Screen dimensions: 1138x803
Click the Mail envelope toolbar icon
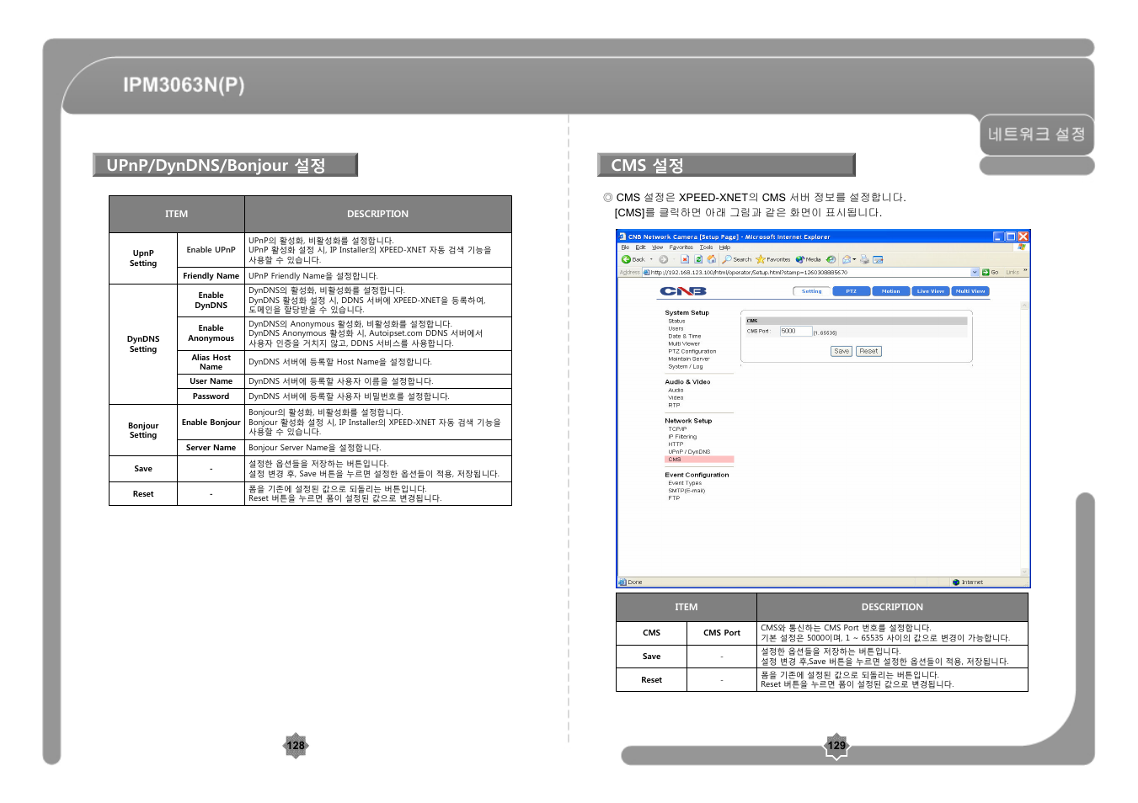[x=847, y=259]
